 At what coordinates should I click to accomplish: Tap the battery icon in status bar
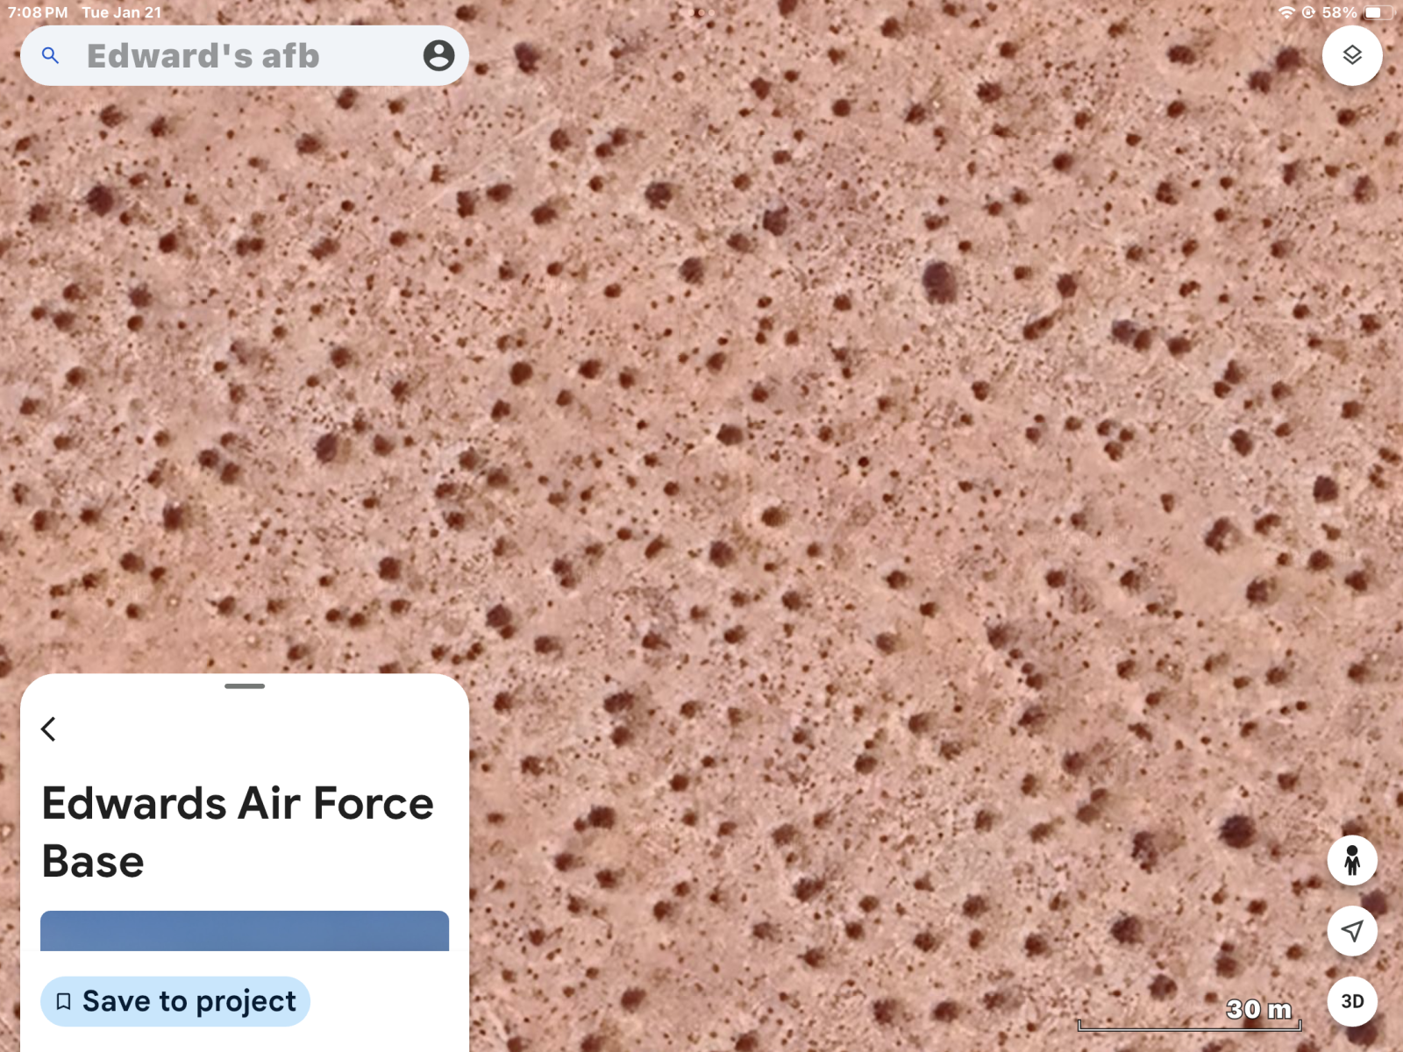pos(1376,12)
